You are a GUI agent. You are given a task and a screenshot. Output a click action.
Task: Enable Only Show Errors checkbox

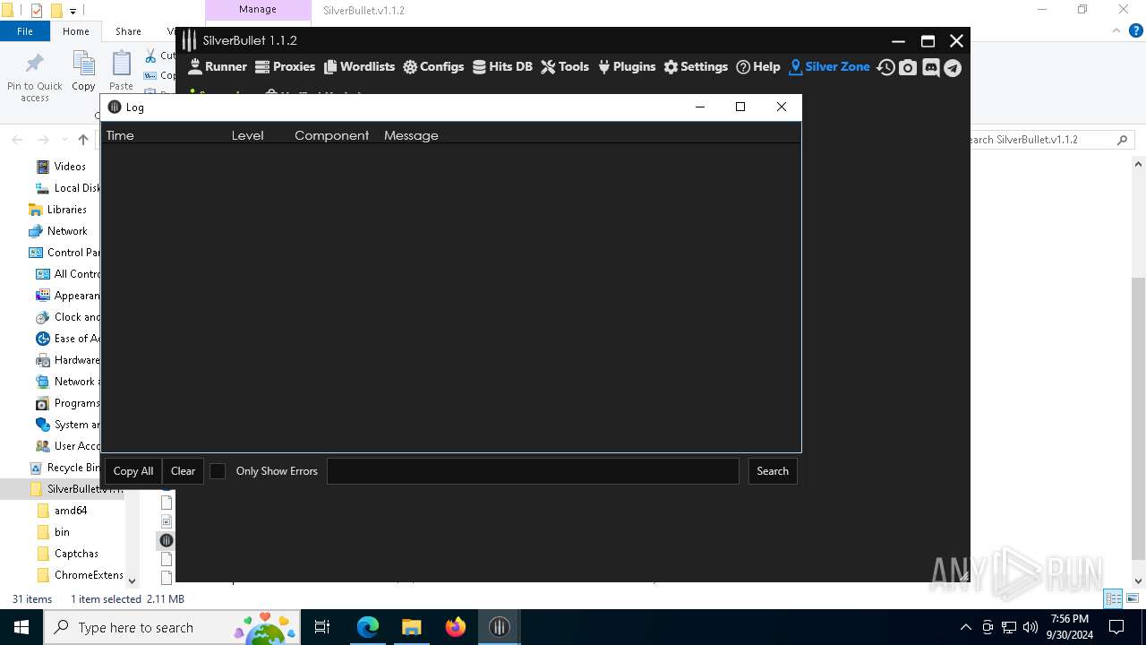(x=218, y=471)
